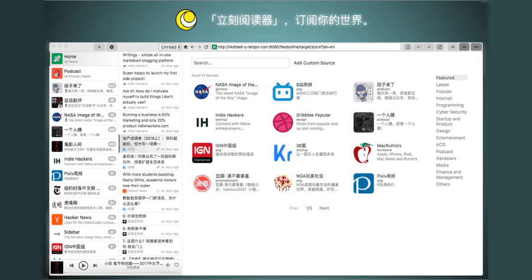Viewport: 532px width, 280px height.
Task: Open MacRumors source icon
Action: [364, 153]
